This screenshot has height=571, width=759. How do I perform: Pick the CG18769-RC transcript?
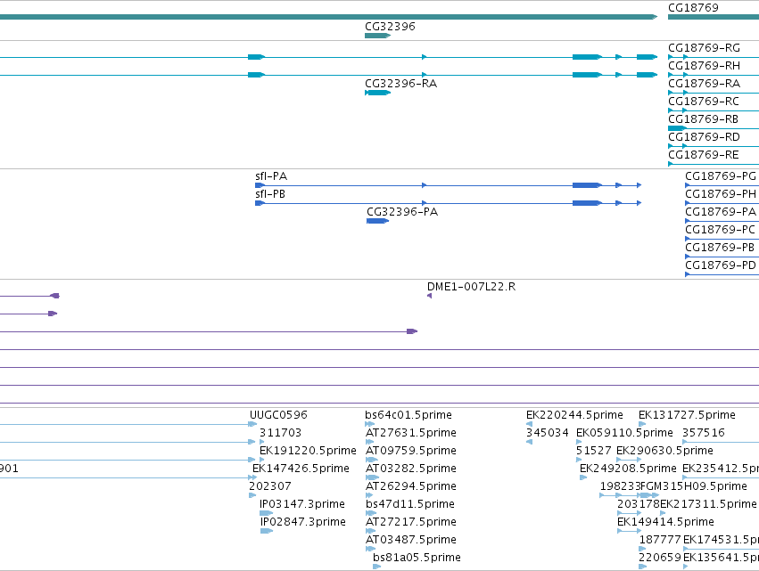(x=704, y=102)
